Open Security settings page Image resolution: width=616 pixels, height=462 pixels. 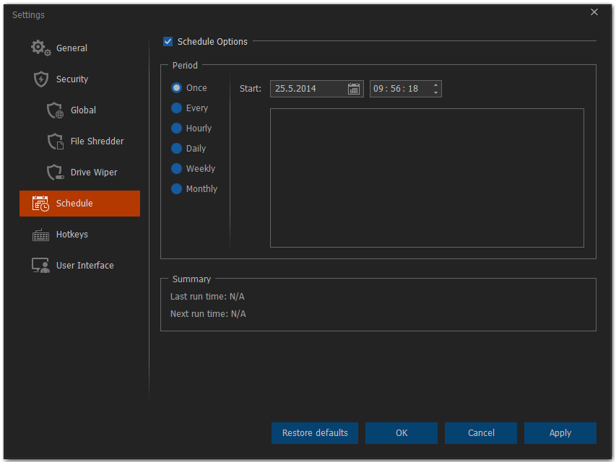tap(79, 79)
